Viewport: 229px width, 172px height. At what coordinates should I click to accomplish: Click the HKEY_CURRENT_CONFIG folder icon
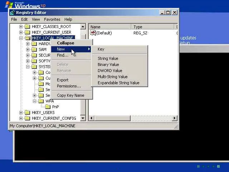27,118
